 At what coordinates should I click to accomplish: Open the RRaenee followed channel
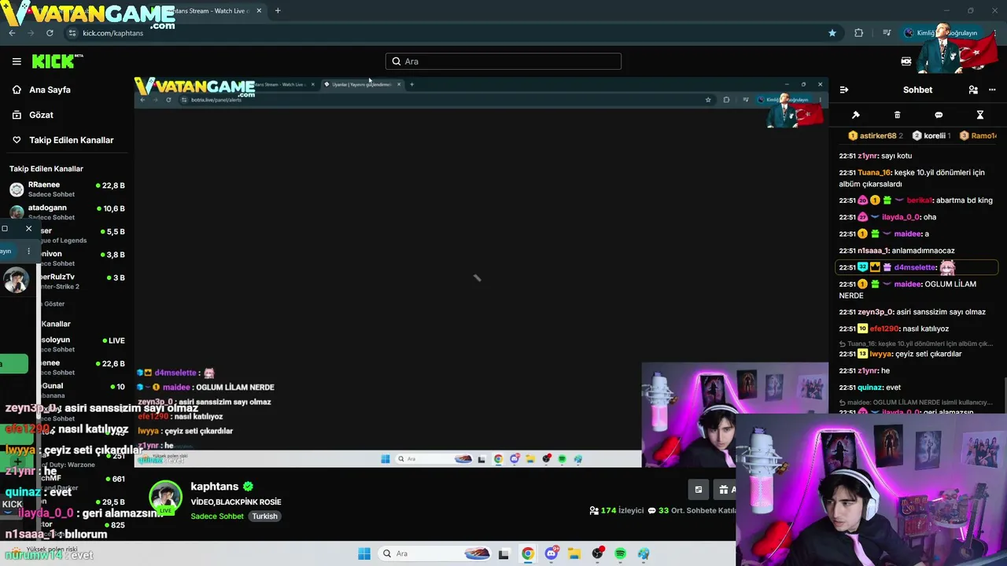click(x=67, y=189)
